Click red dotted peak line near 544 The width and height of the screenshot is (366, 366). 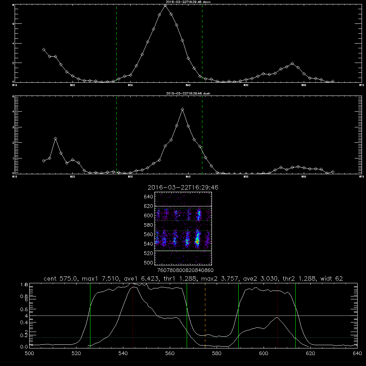point(132,315)
